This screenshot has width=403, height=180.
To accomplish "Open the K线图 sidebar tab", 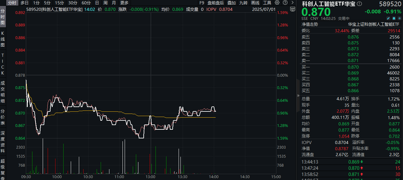I will click(x=3, y=39).
